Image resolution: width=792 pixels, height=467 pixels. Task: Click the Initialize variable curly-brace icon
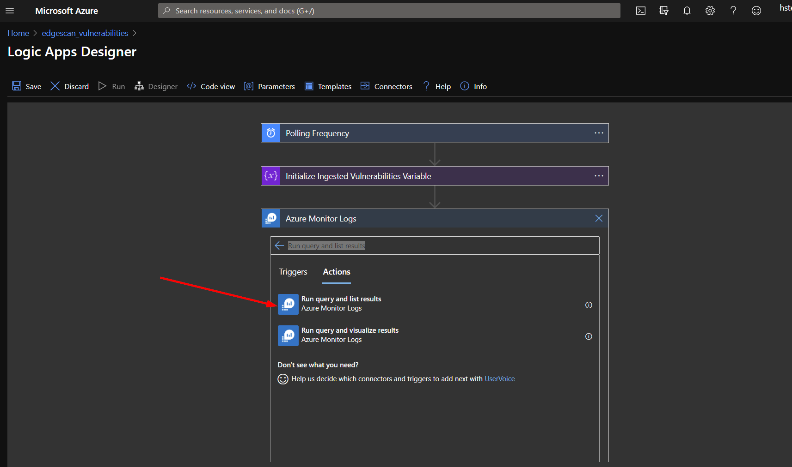tap(271, 176)
